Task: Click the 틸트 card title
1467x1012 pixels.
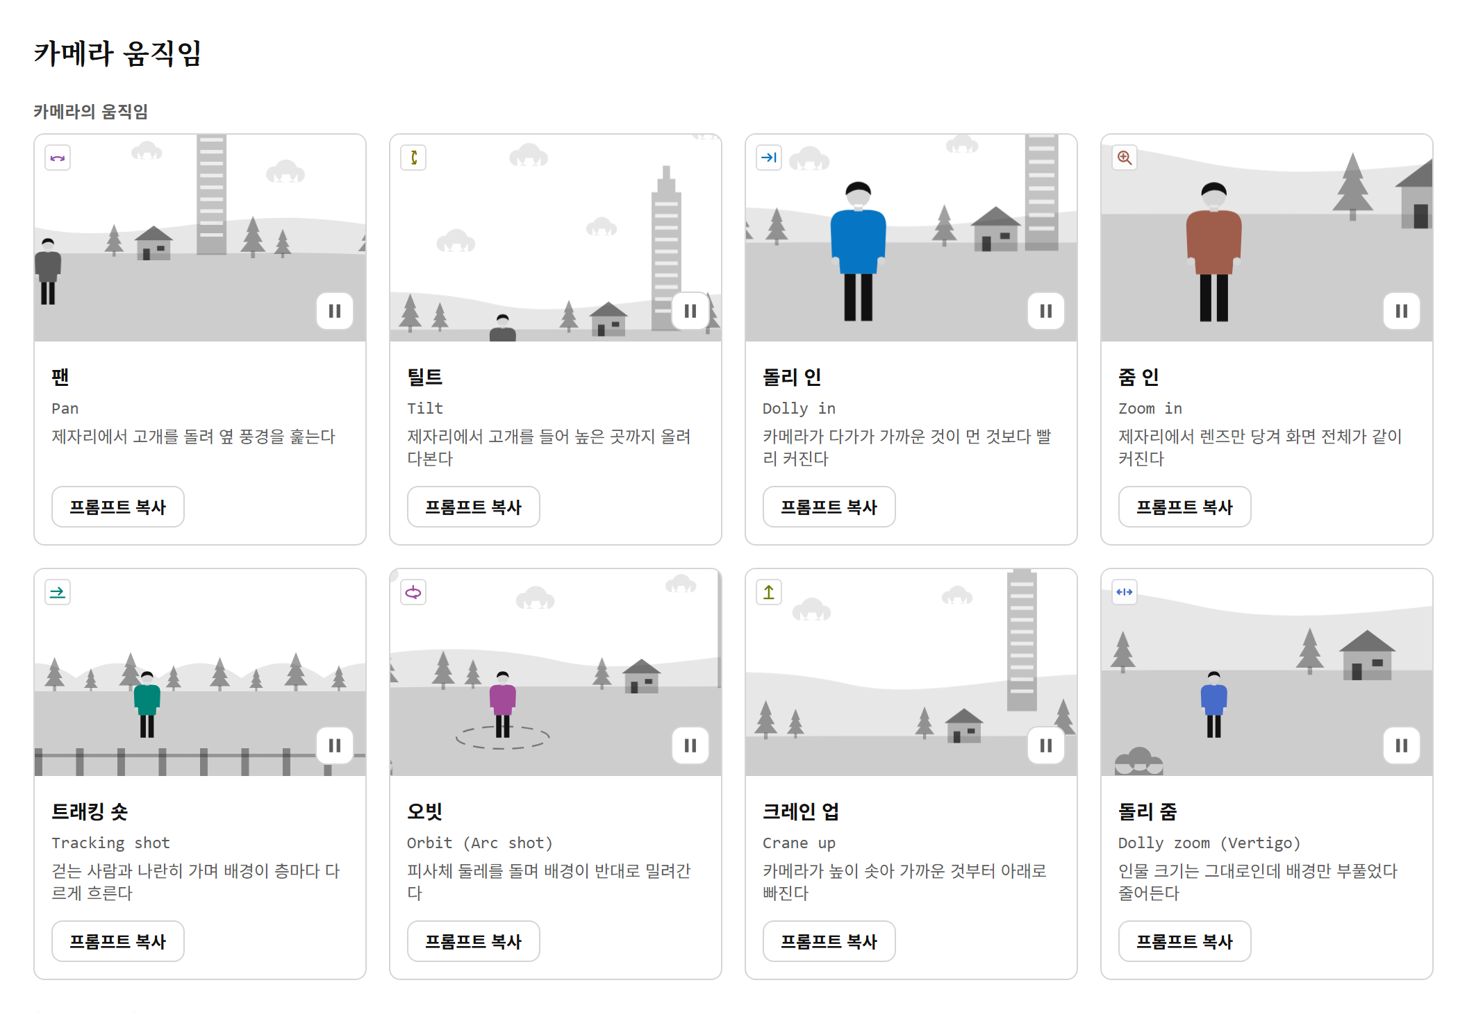Action: click(425, 377)
